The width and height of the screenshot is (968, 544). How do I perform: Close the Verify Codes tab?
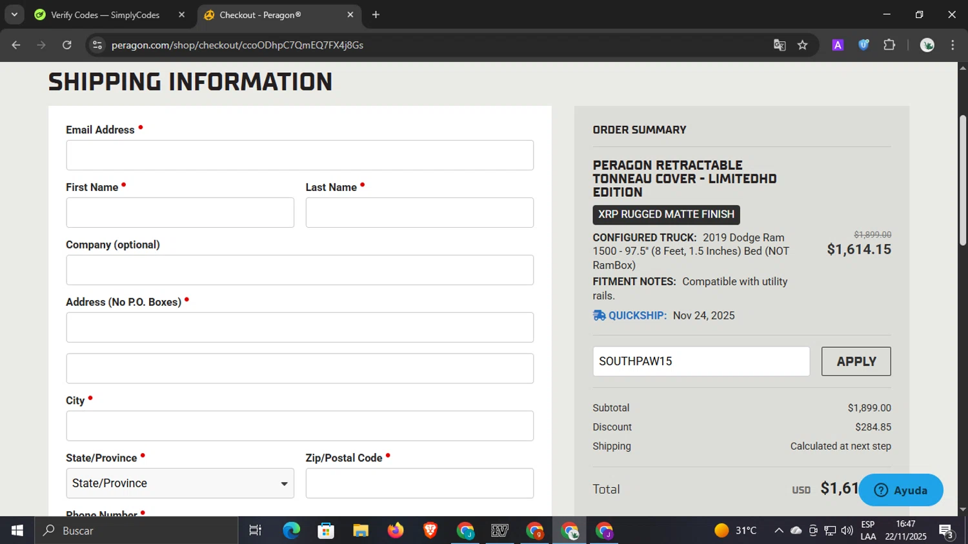pos(181,15)
